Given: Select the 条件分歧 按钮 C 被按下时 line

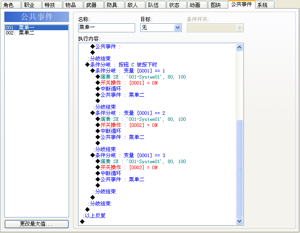Looking at the screenshot, I should 121,65.
